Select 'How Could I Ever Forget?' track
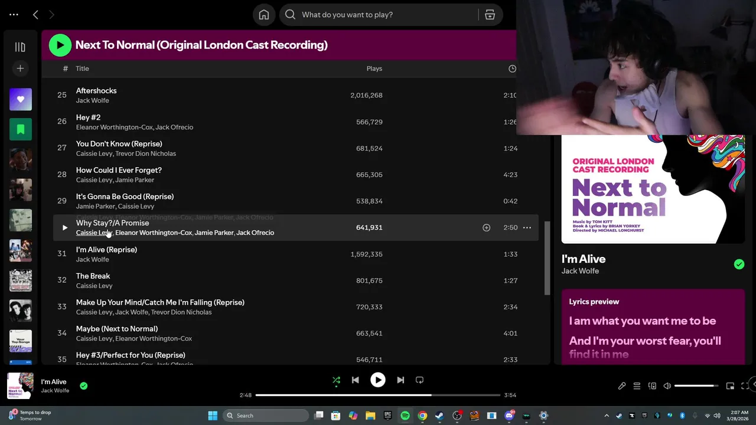The width and height of the screenshot is (756, 425). click(119, 170)
